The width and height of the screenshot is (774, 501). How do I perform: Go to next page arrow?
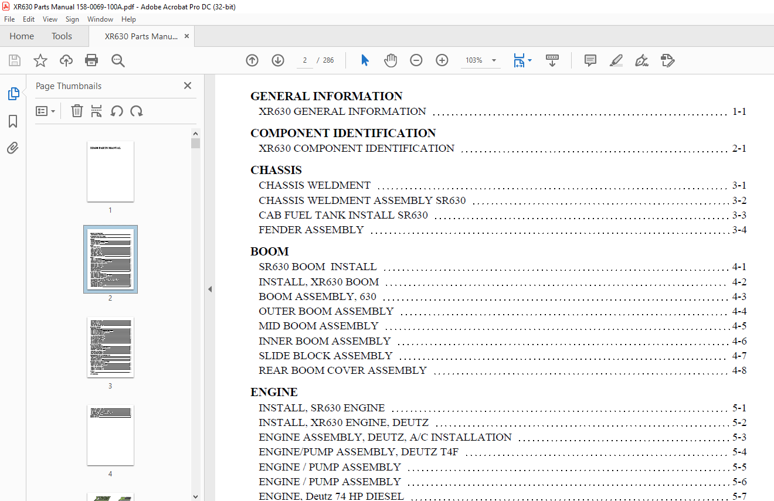pos(278,60)
